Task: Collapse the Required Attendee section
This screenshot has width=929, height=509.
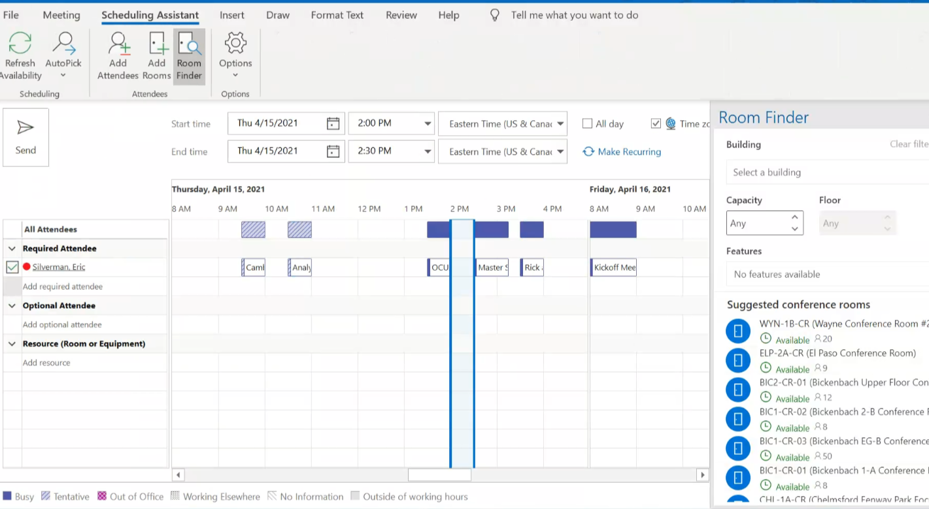Action: [x=12, y=248]
